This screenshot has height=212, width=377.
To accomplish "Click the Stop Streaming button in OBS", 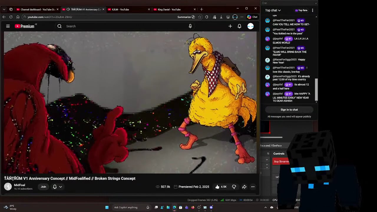I will 281,161.
